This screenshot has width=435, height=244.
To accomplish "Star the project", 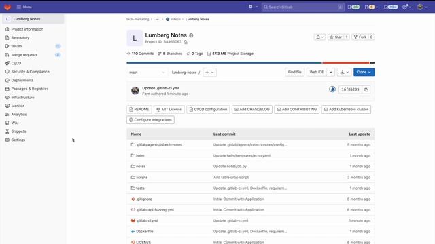I will 336,37.
